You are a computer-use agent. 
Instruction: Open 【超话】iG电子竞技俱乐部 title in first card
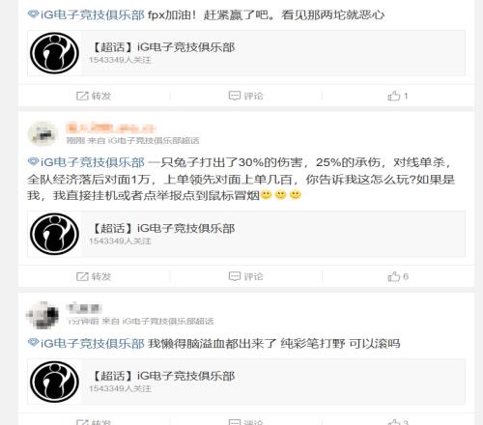pyautogui.click(x=163, y=47)
